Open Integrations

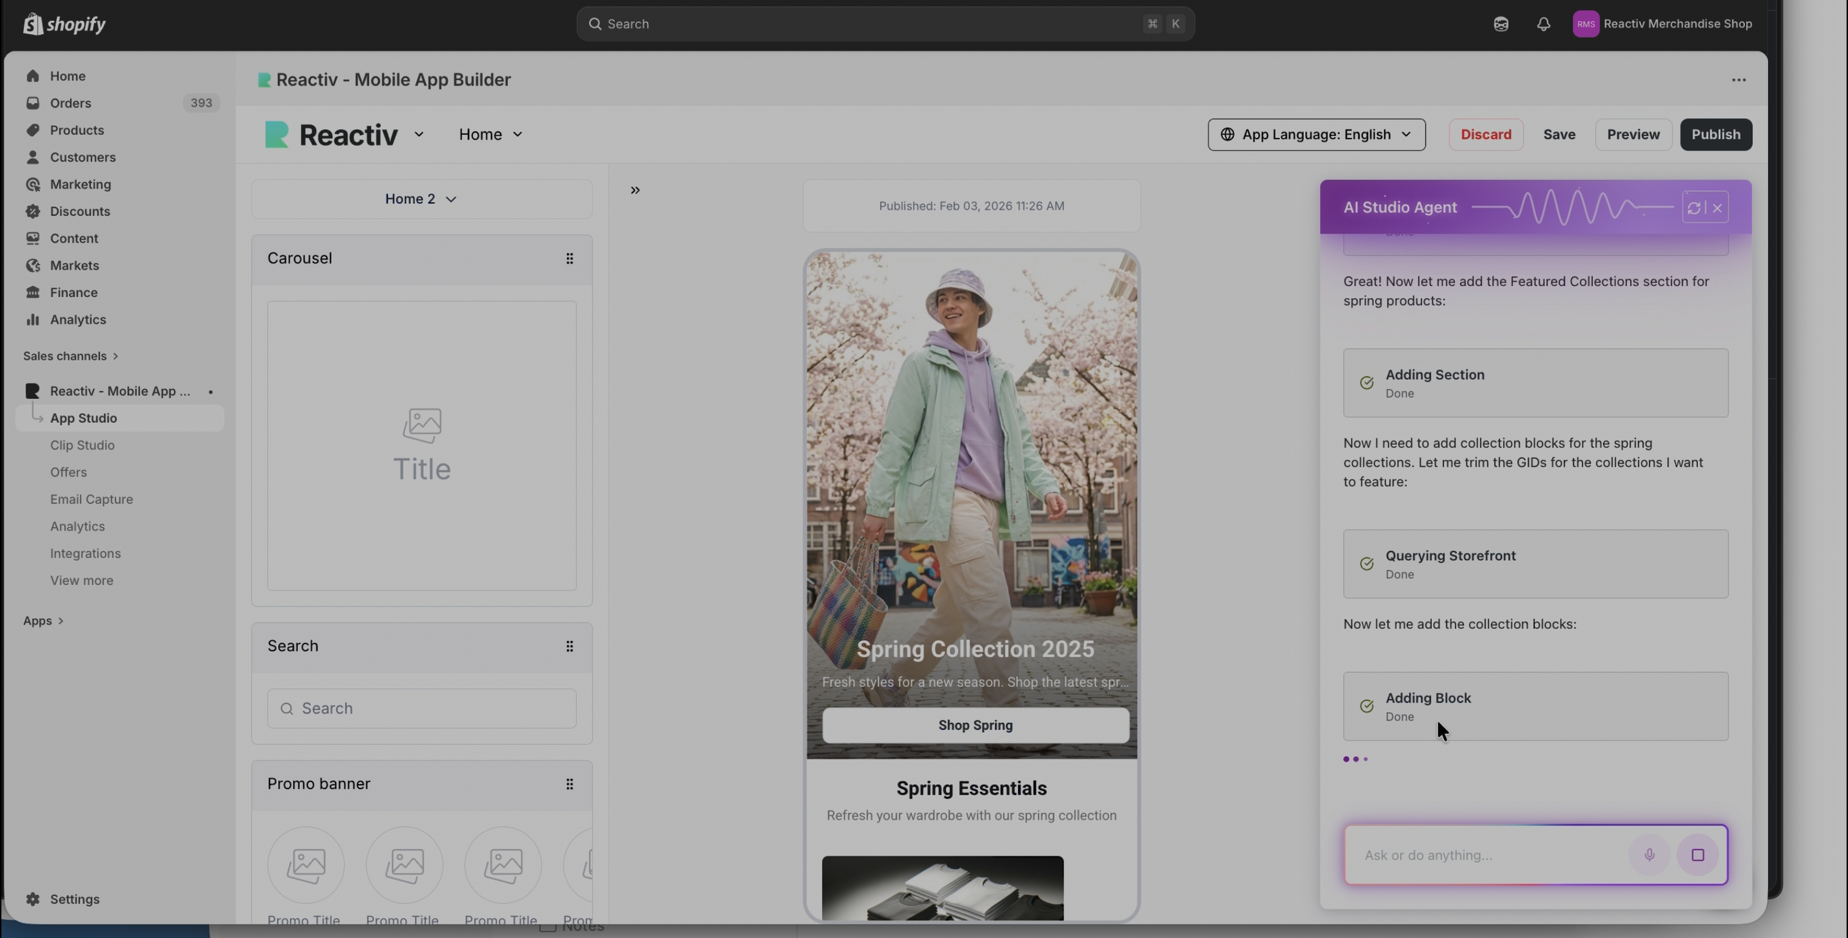click(86, 554)
